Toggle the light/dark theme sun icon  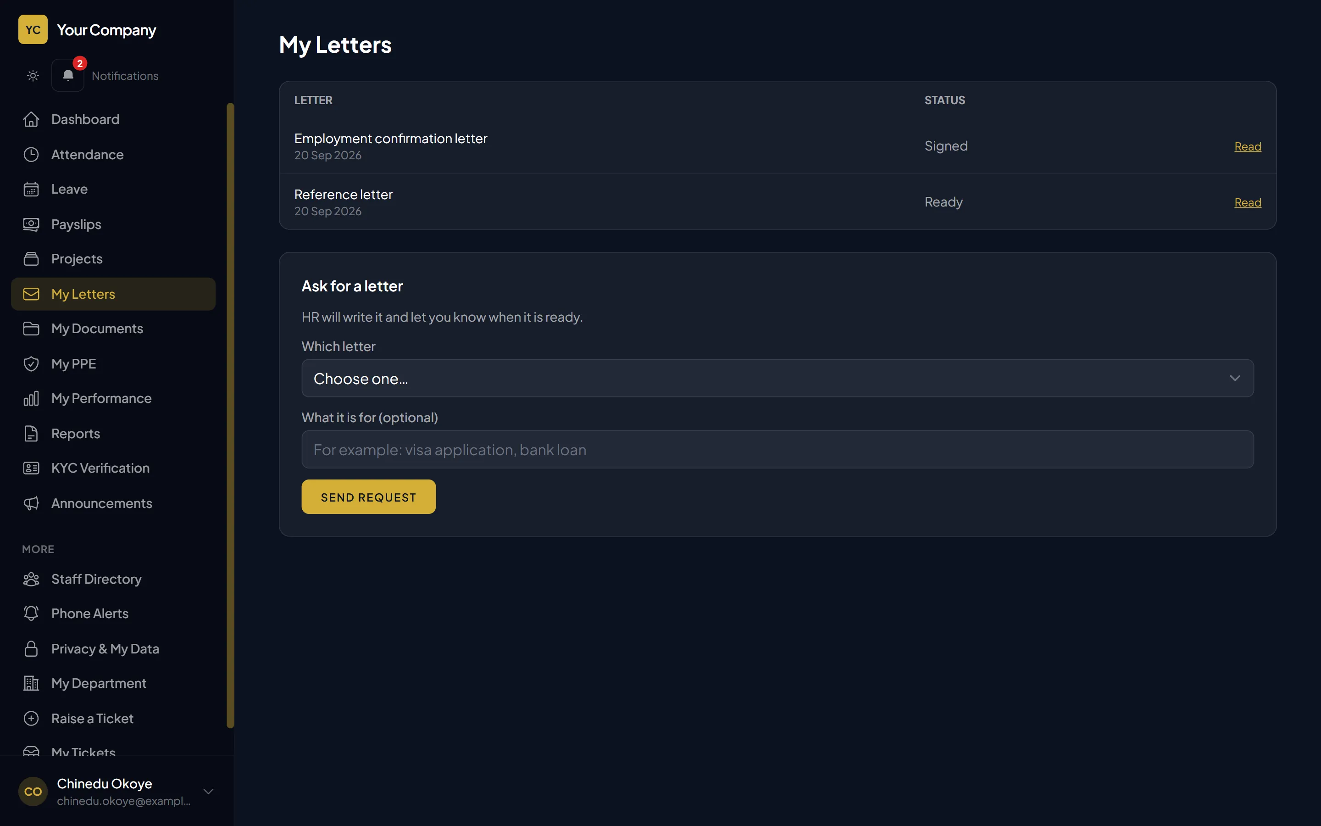pos(33,75)
